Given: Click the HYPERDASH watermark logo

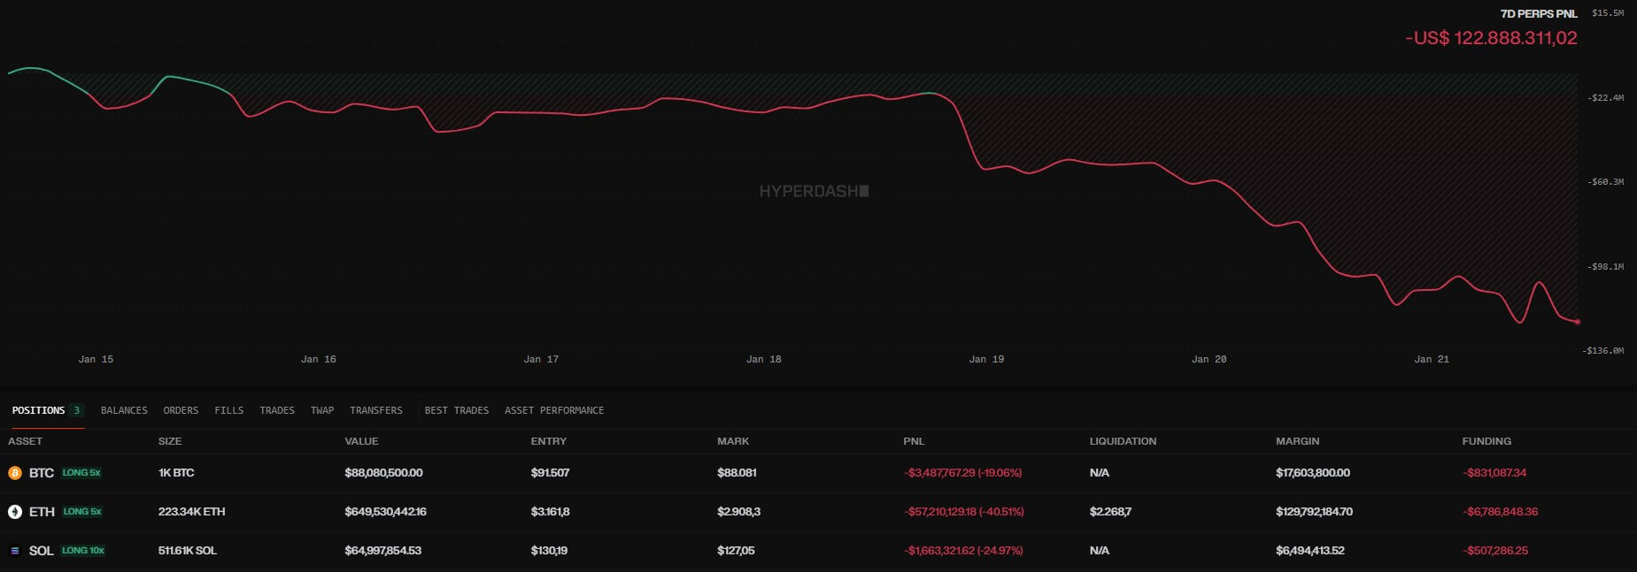Looking at the screenshot, I should pyautogui.click(x=814, y=191).
